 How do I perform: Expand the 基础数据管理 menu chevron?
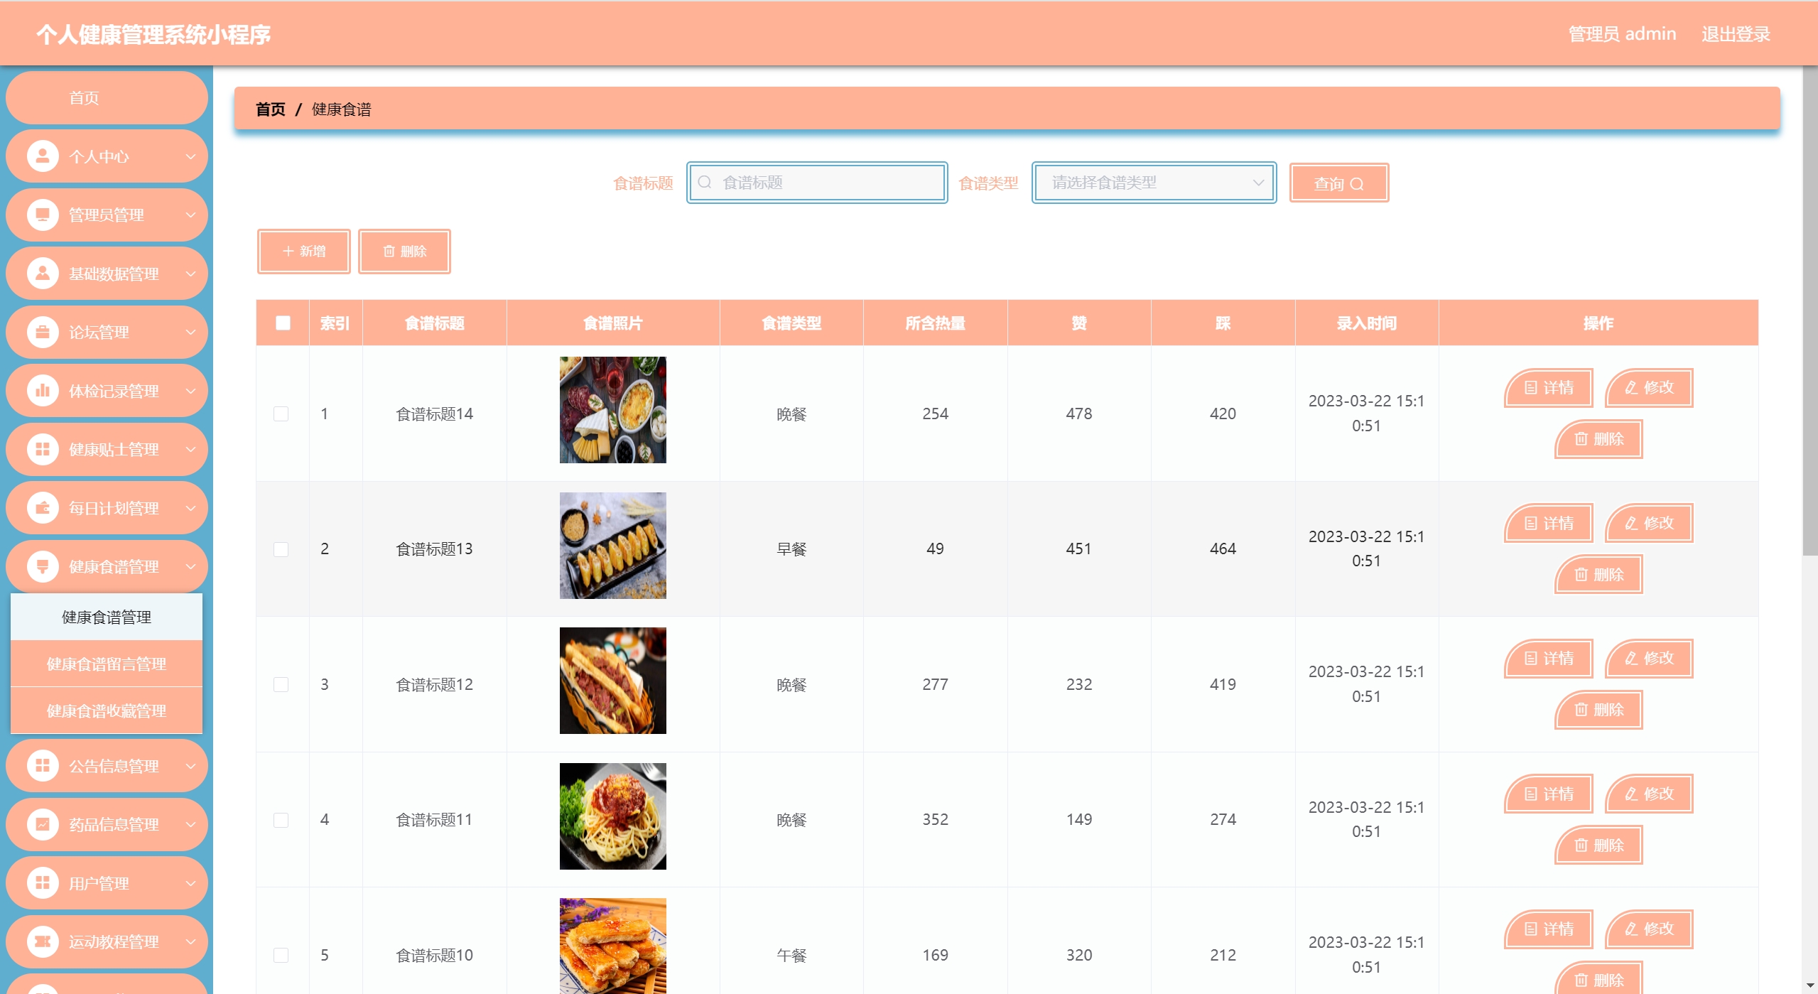(x=190, y=274)
